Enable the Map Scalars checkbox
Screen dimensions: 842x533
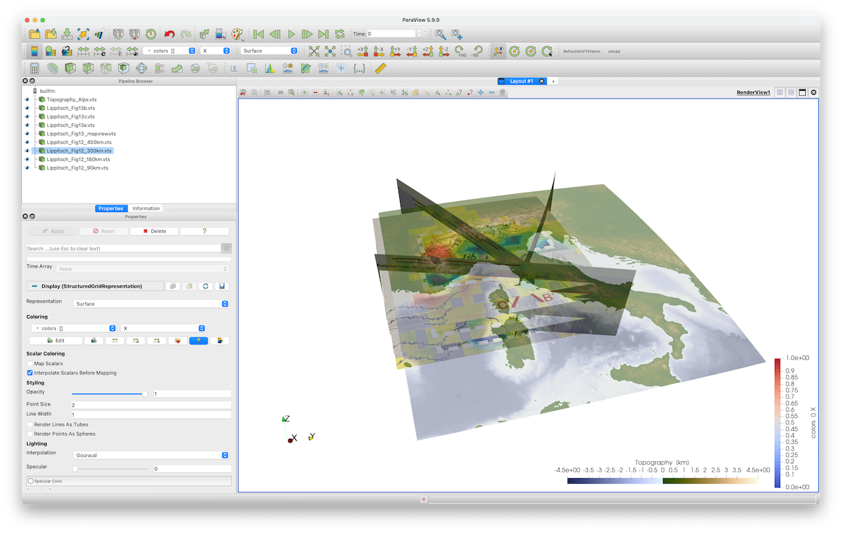pos(30,363)
